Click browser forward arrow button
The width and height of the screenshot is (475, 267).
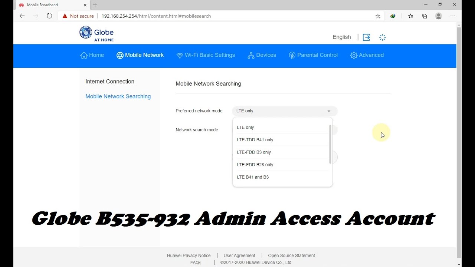[36, 16]
